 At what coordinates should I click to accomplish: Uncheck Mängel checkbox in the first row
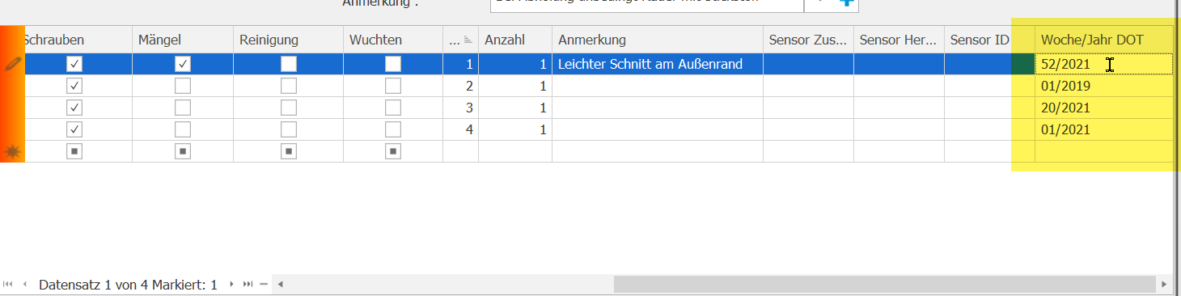coord(183,64)
